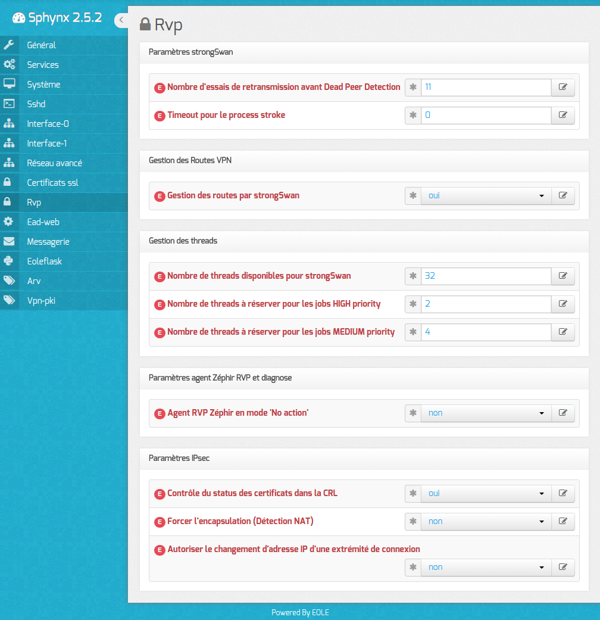The width and height of the screenshot is (600, 620).
Task: Open the IP address change authorization dropdown
Action: tap(486, 568)
